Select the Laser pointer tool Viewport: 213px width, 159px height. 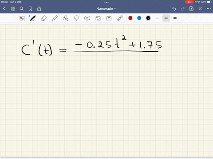pos(120,18)
